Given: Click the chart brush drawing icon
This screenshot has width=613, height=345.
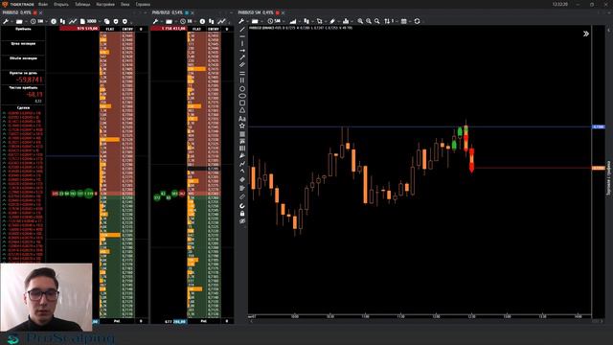Looking at the screenshot, I should point(332,21).
